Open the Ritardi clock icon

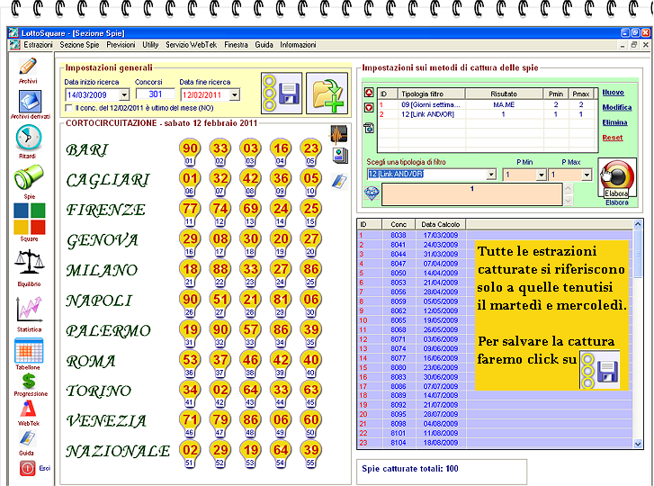[29, 138]
